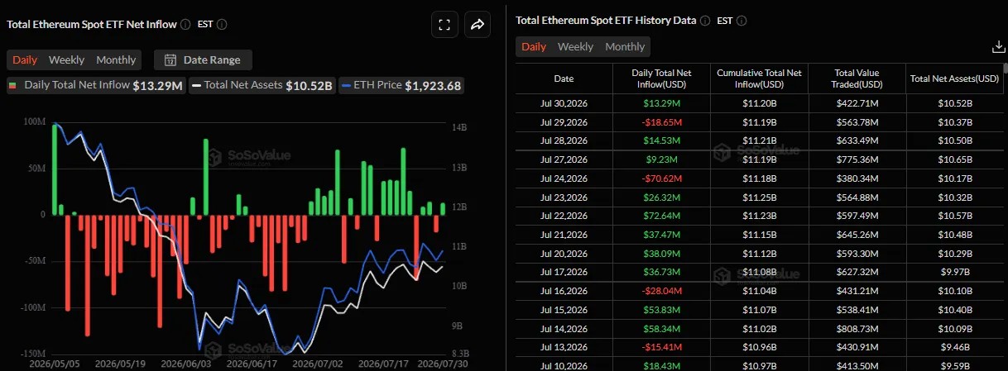Click the -$18.65M outflow cell

click(660, 122)
